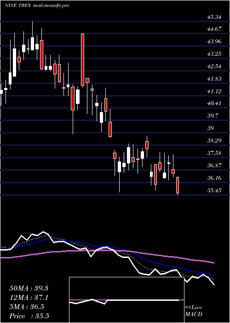The image size is (230, 323).
Task: Select the 37.58 price level label
Action: [x=214, y=153]
